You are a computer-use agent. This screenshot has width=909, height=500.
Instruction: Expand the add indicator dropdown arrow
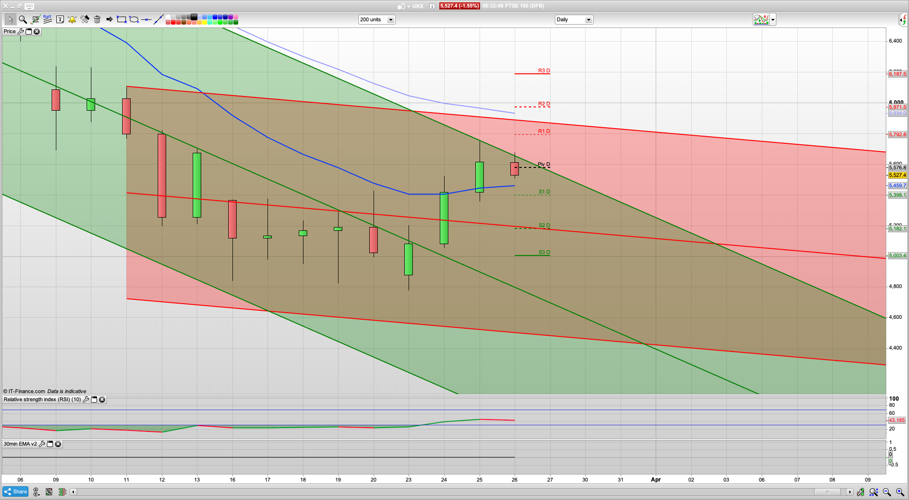[773, 19]
